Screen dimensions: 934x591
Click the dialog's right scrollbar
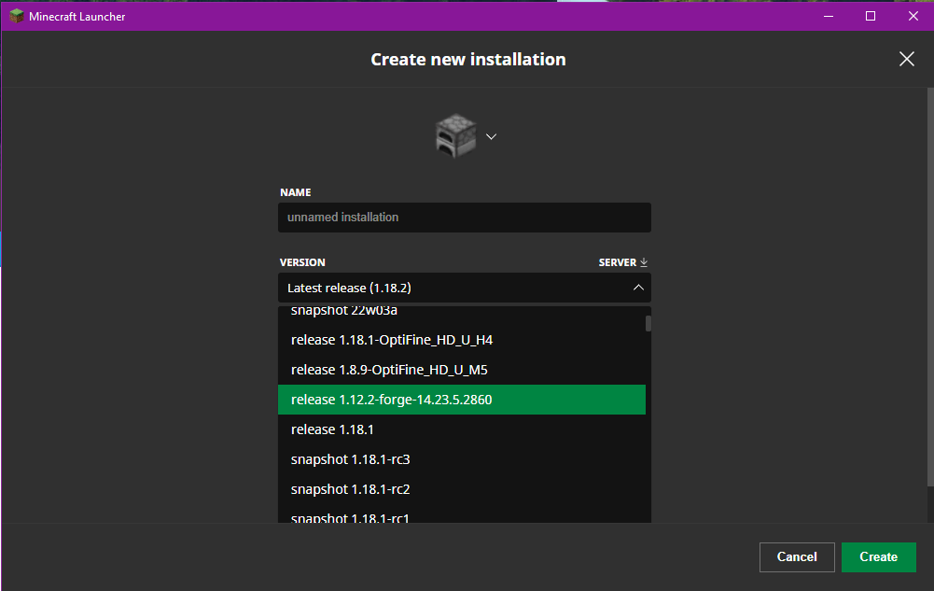click(x=930, y=288)
